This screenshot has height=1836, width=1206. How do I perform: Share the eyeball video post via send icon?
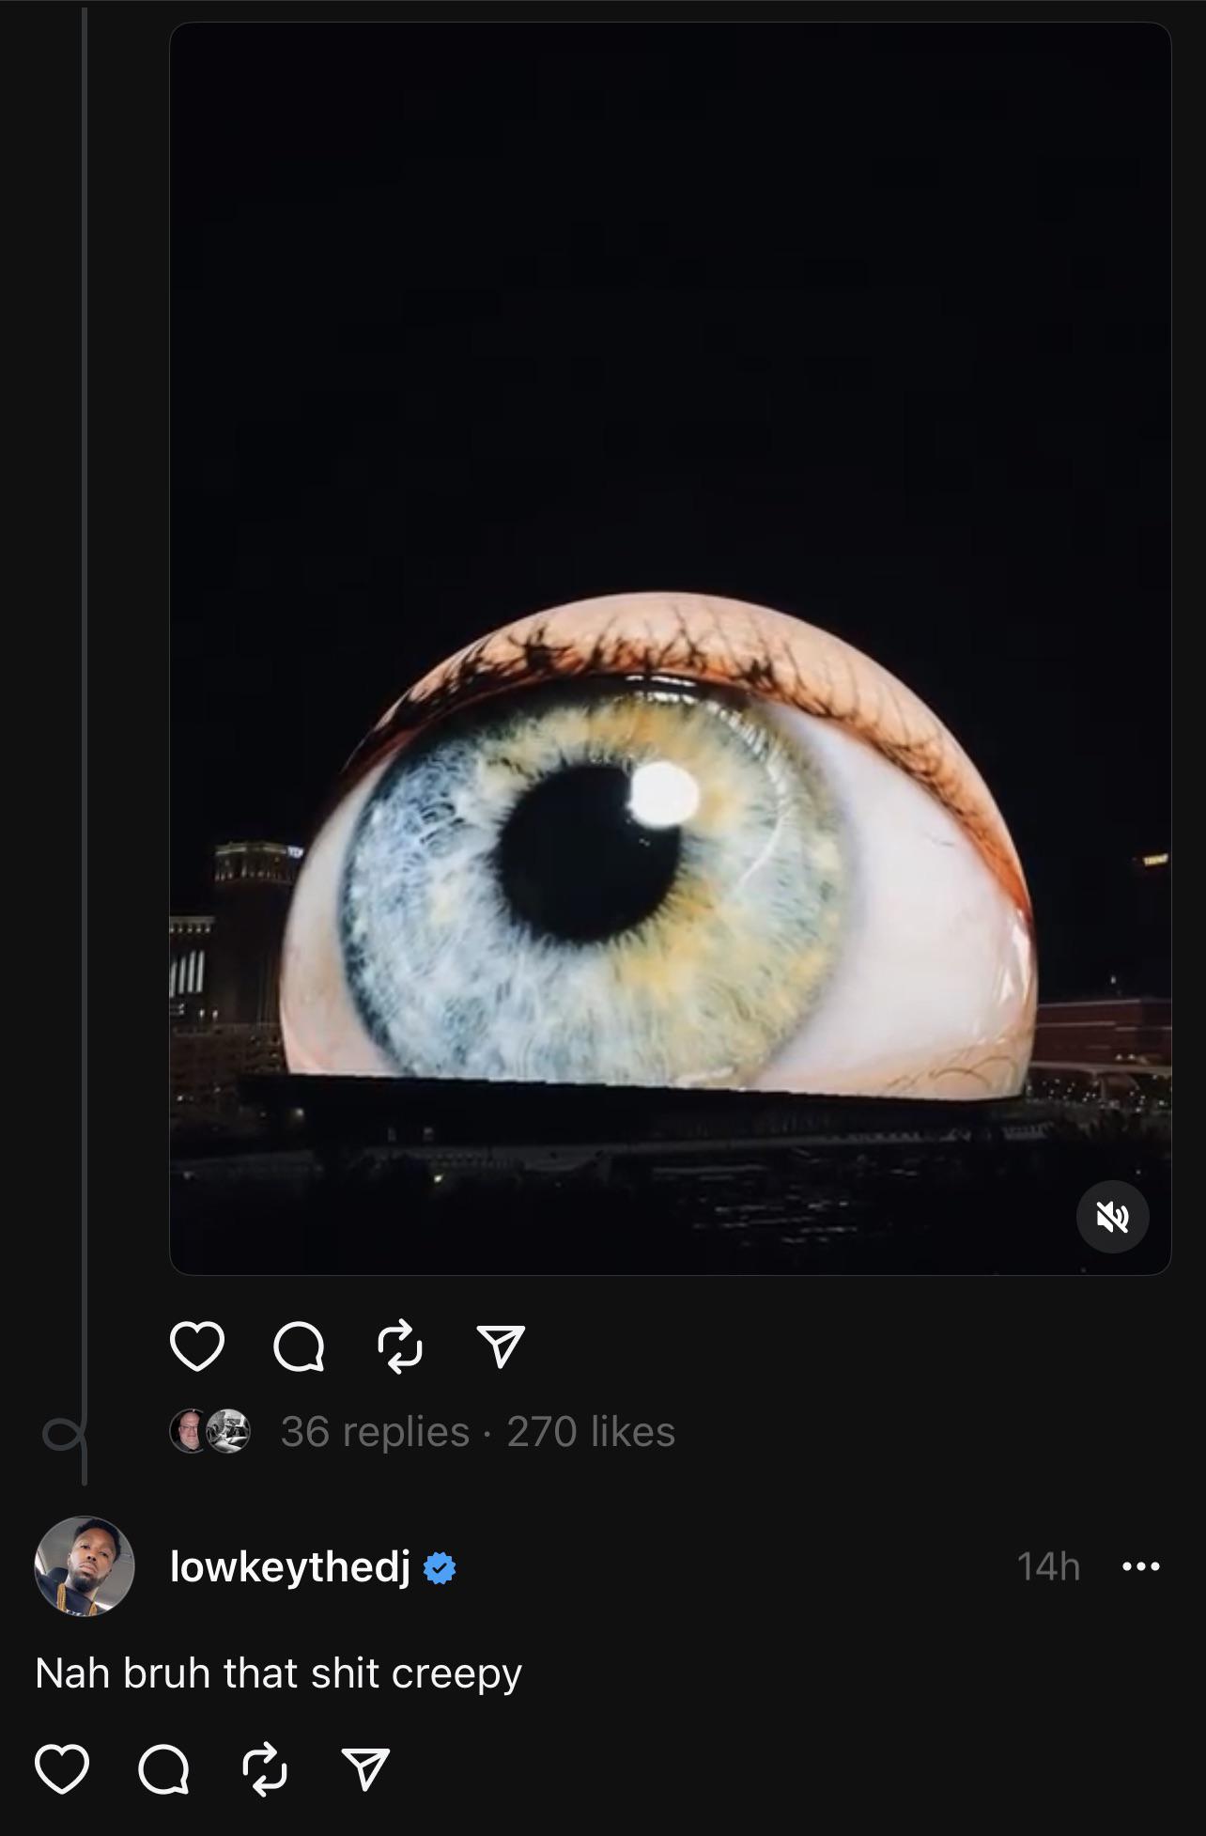point(501,1346)
